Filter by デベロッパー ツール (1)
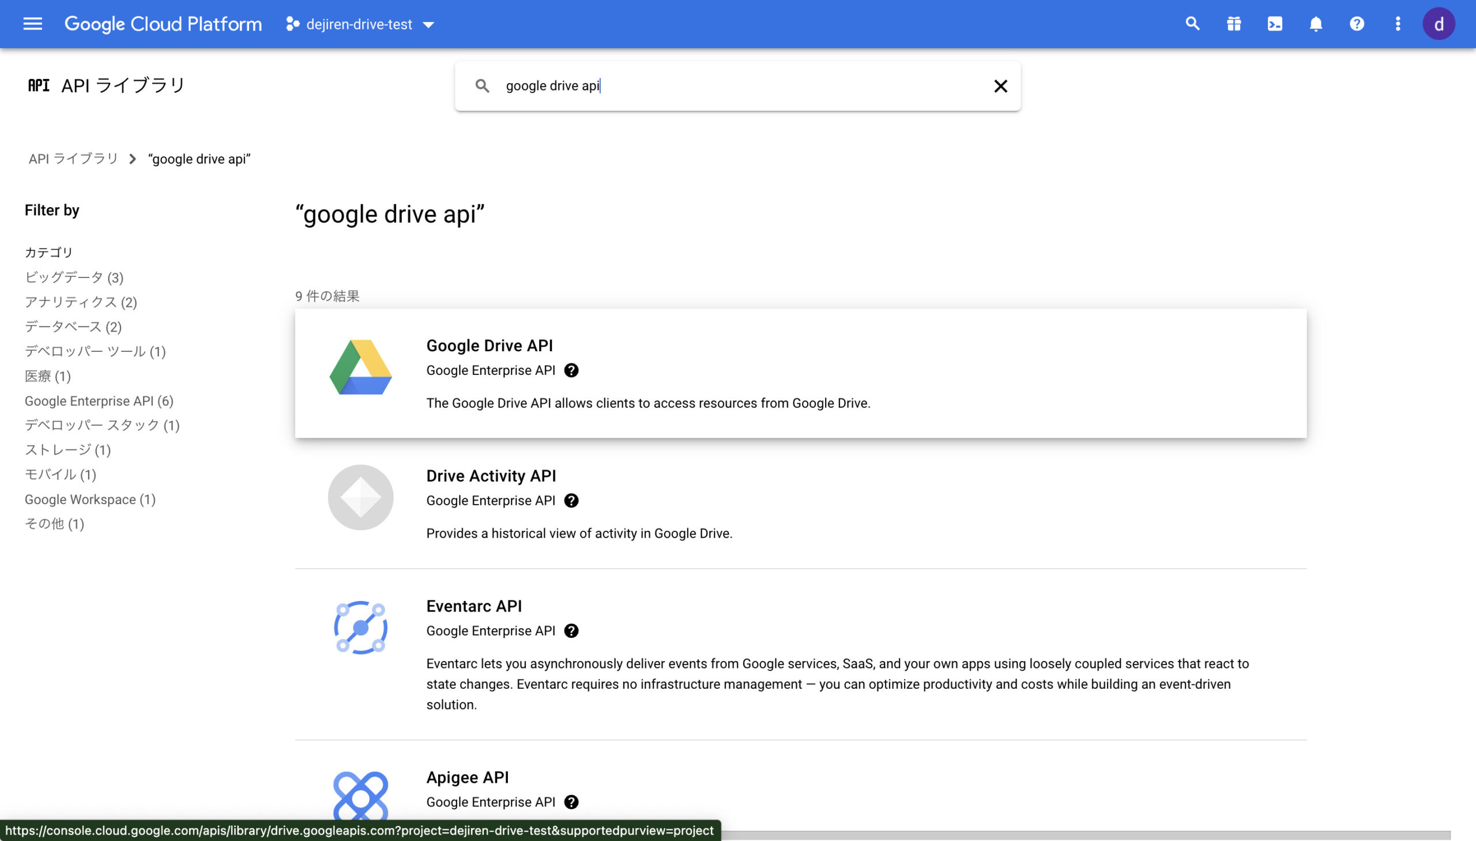Image resolution: width=1476 pixels, height=841 pixels. pos(95,351)
